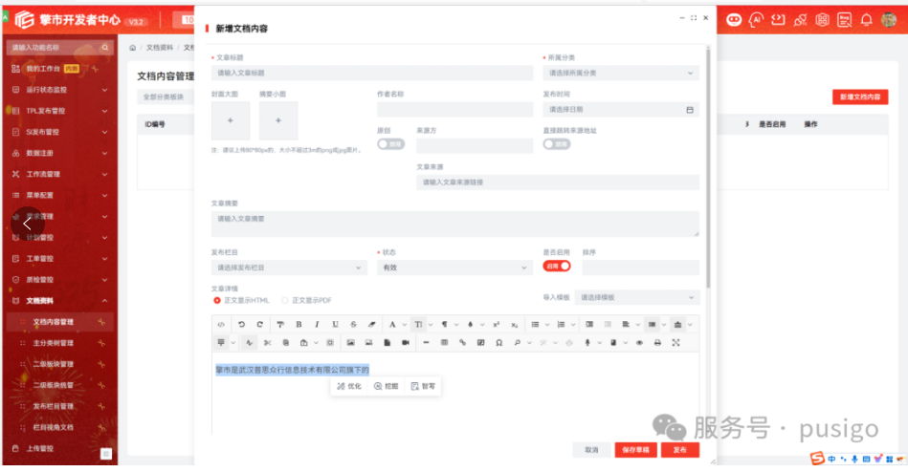Undo the last edit in the editor
Viewport: 908px width, 472px height.
point(241,325)
